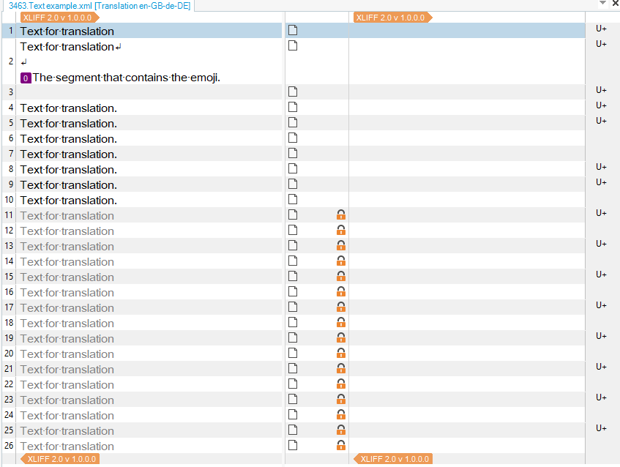
Task: Click the orange lock icon in row 19
Action: pos(341,337)
